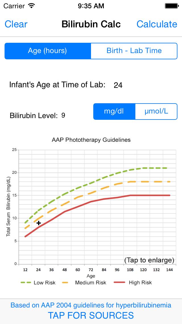Click the red High Risk legend swatch
The width and height of the screenshot is (182, 324).
119,283
